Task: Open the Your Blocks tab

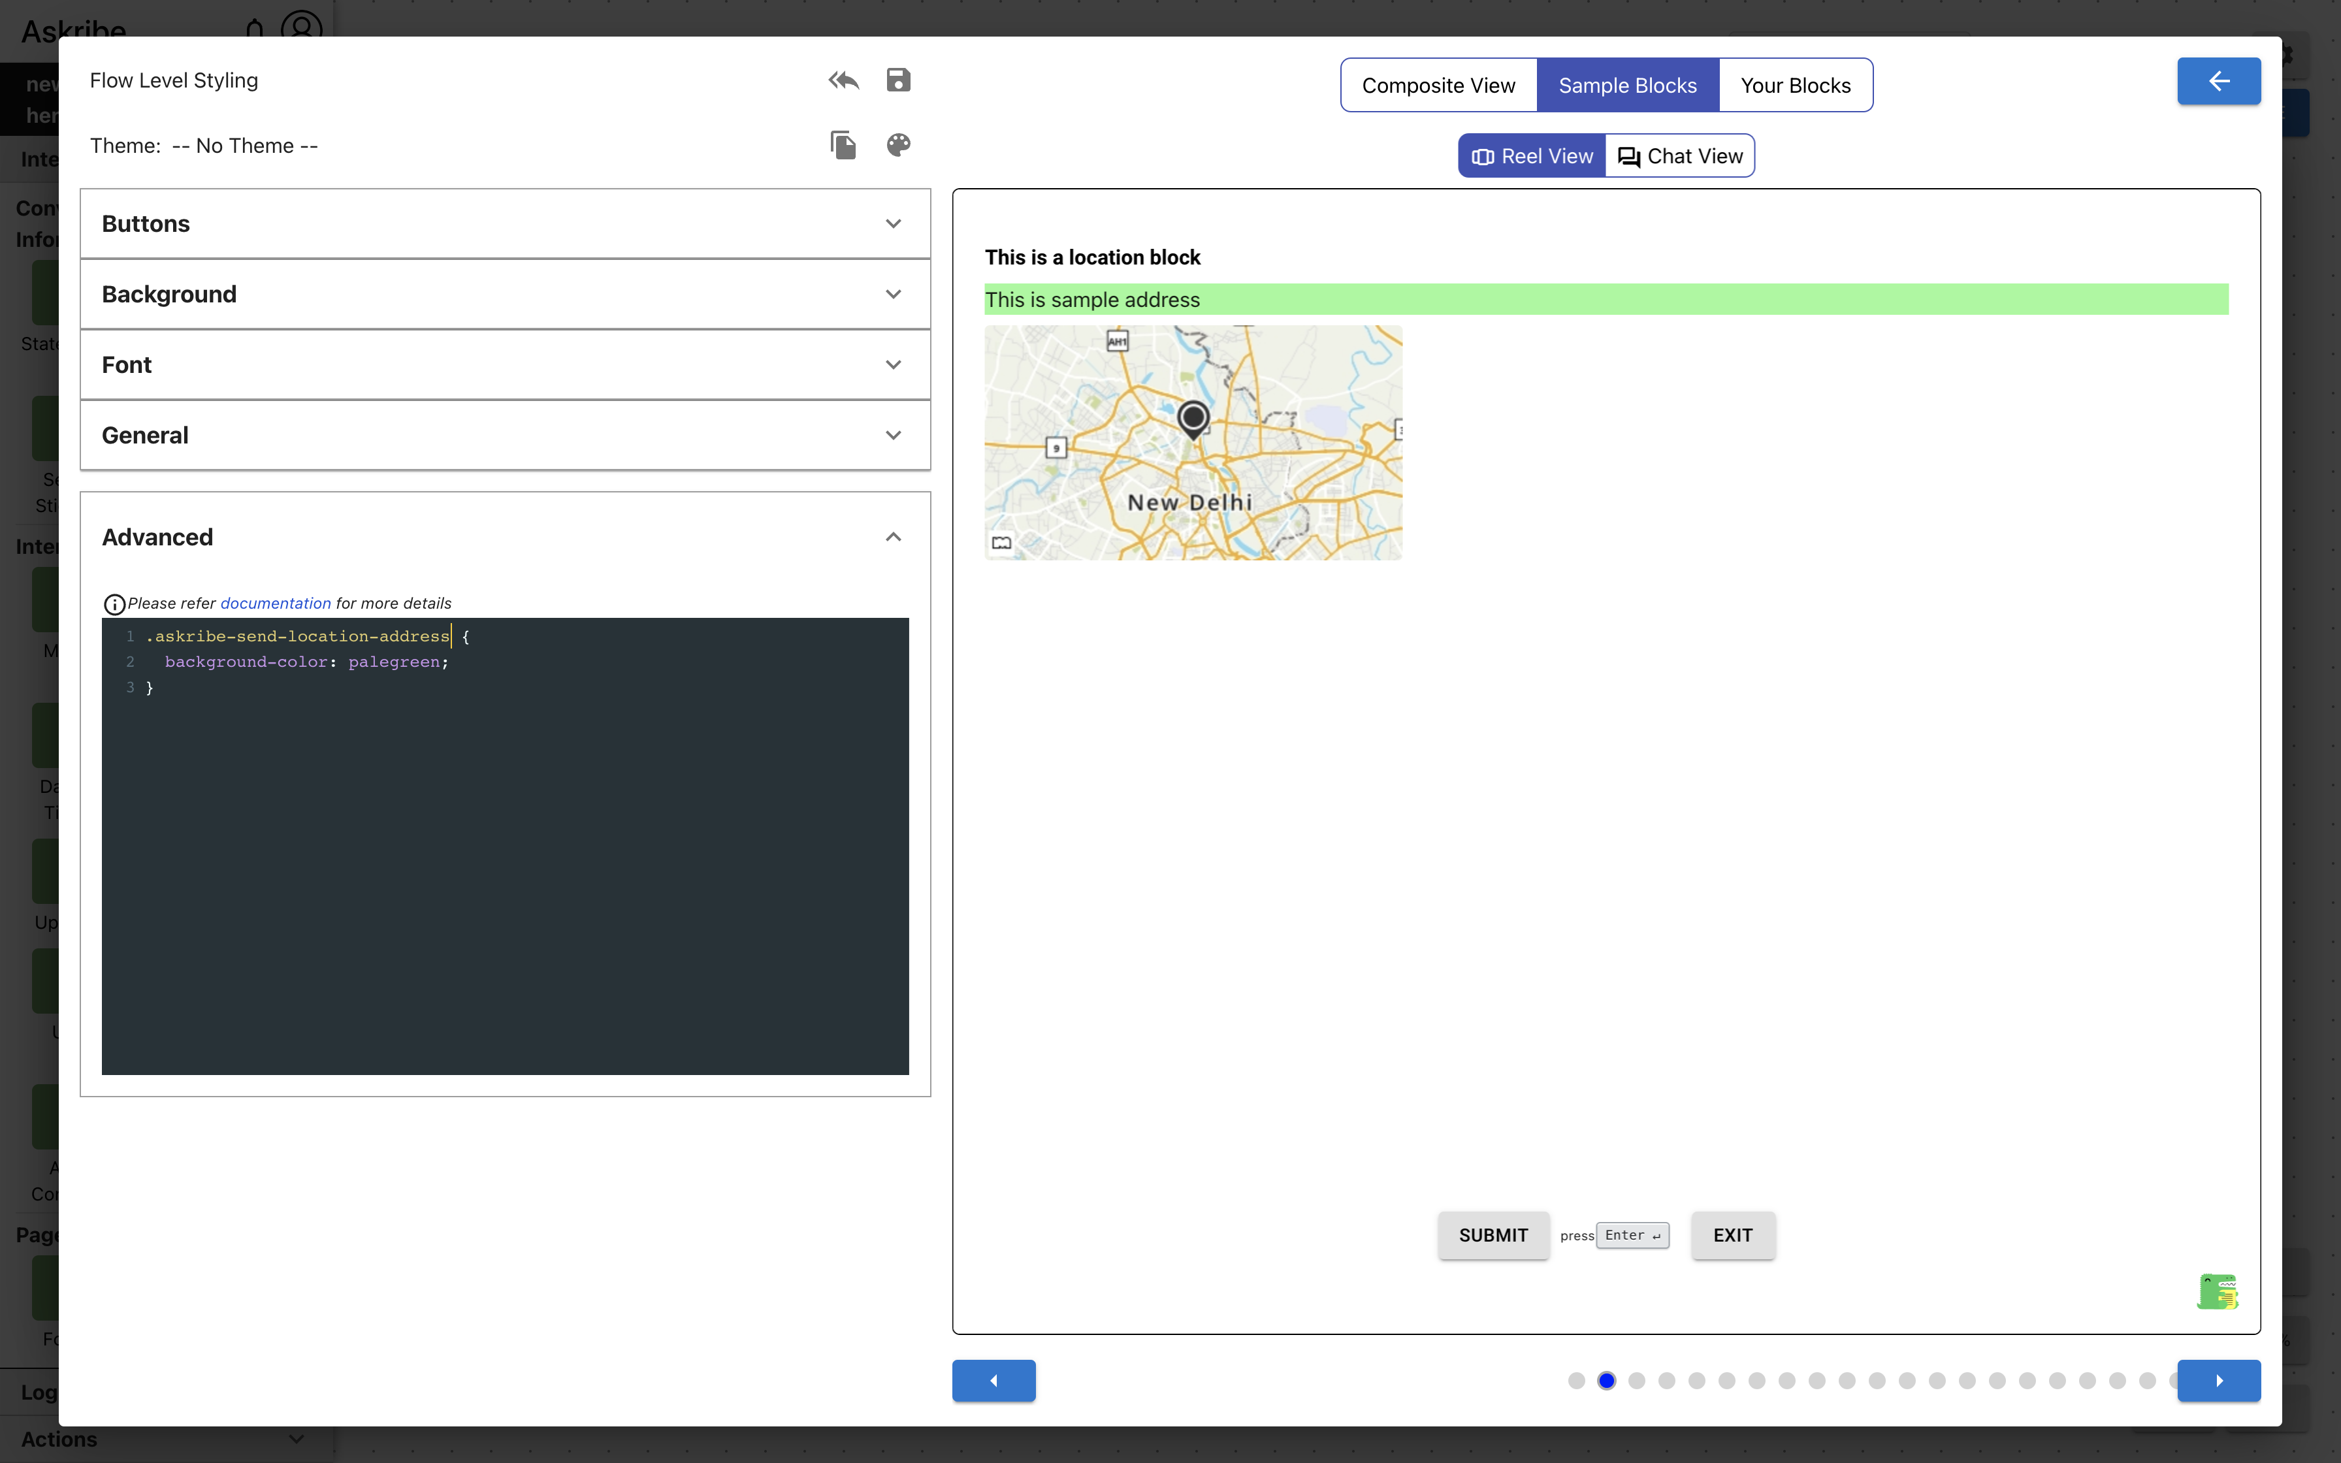Action: tap(1796, 85)
